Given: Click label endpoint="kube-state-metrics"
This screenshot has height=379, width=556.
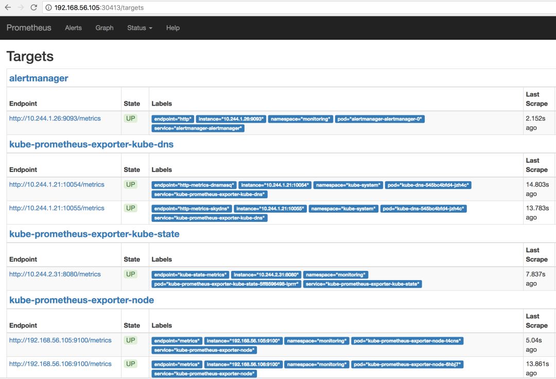Looking at the screenshot, I should [x=190, y=274].
